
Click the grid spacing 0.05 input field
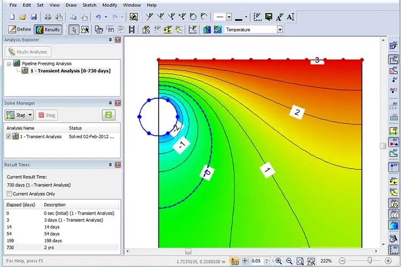(x=256, y=261)
